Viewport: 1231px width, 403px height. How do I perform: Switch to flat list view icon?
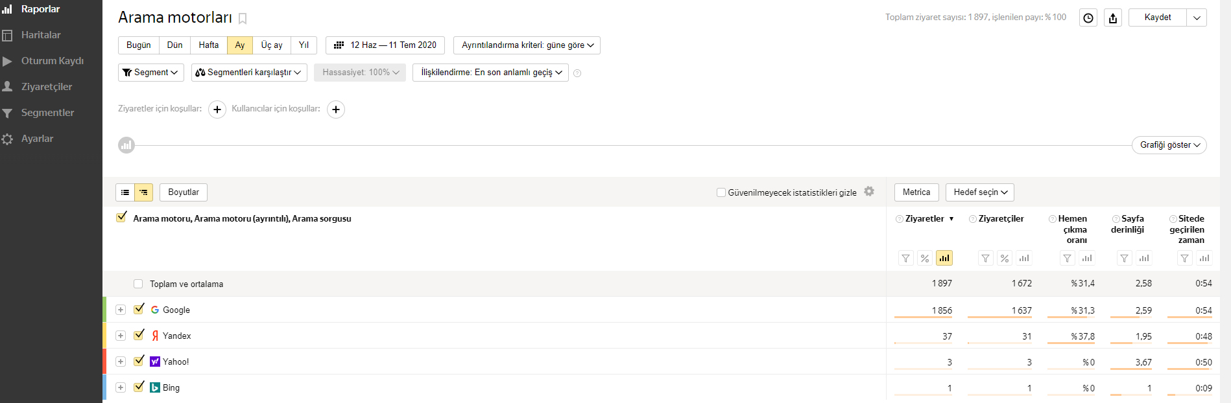pos(125,192)
